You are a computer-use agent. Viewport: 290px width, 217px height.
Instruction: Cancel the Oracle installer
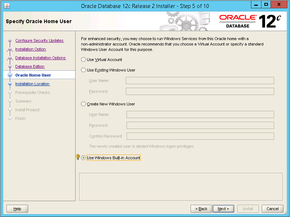point(272,209)
